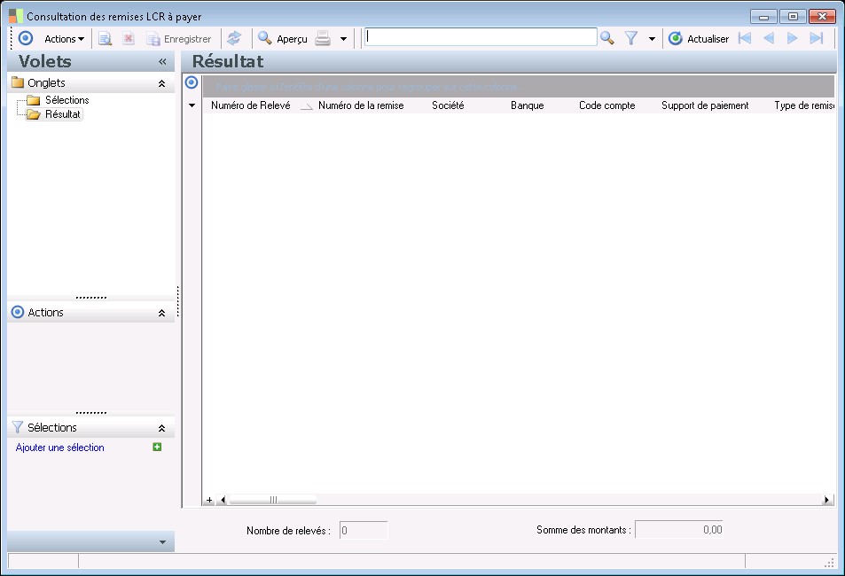Click the Actualiser refresh button
The height and width of the screenshot is (576, 845).
(699, 39)
